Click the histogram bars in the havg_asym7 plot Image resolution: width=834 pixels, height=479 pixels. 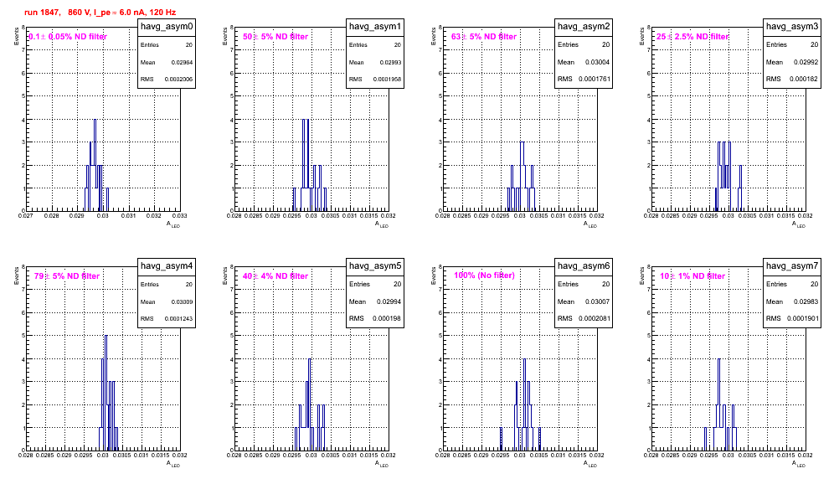click(x=720, y=404)
